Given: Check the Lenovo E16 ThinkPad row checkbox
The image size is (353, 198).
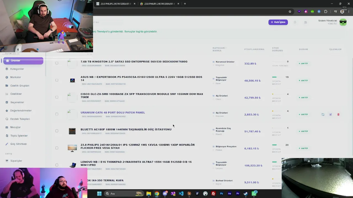Looking at the screenshot, I should click(x=57, y=165).
